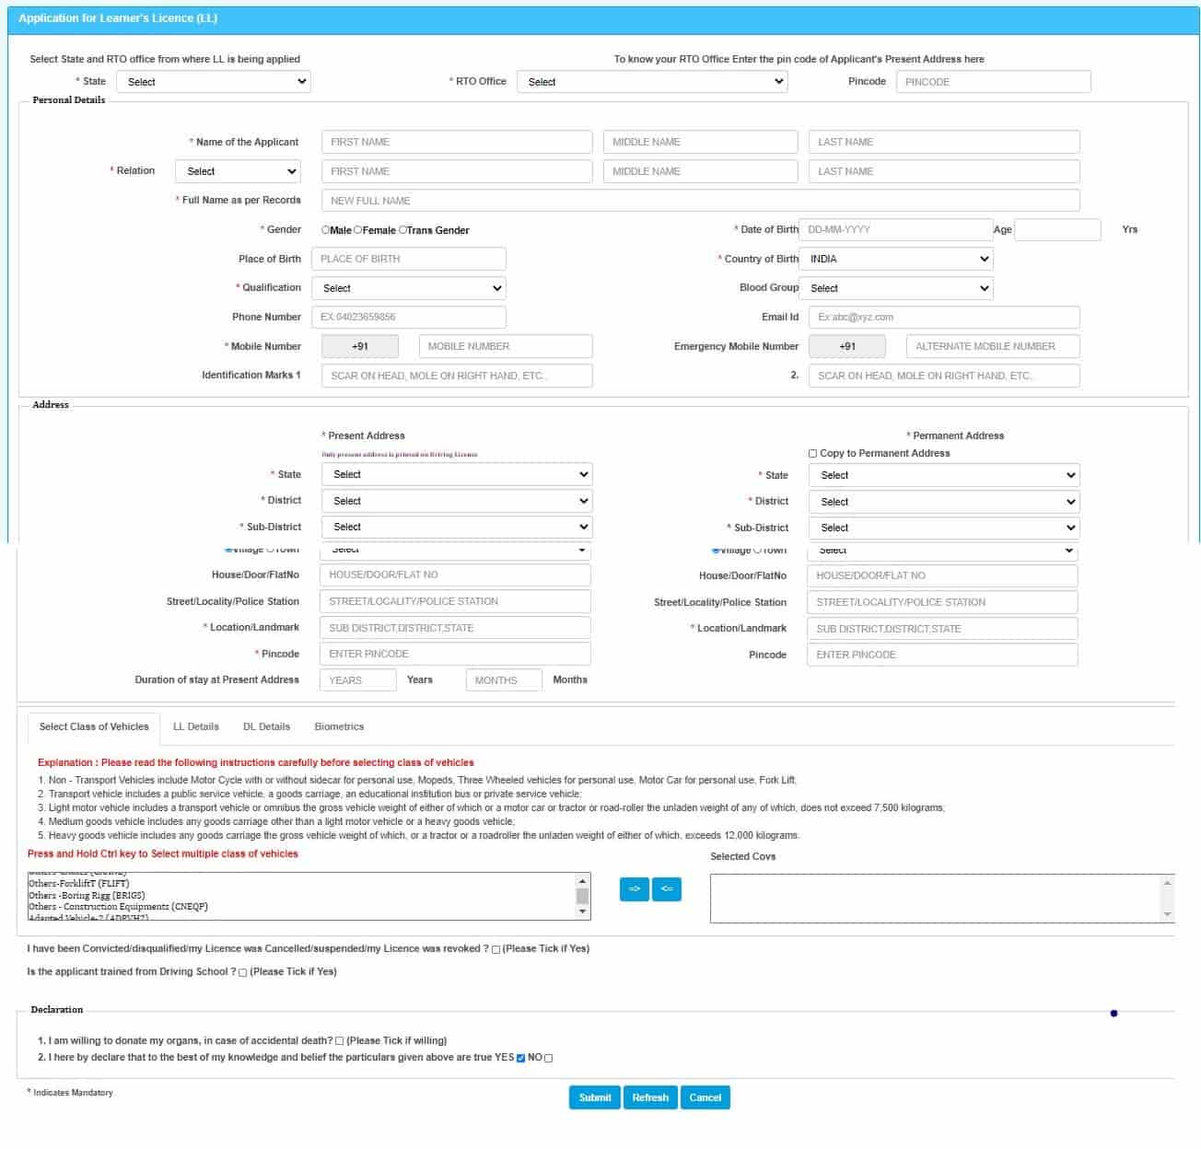The image size is (1201, 1149).
Task: Click the Cancel button
Action: [x=705, y=1097]
